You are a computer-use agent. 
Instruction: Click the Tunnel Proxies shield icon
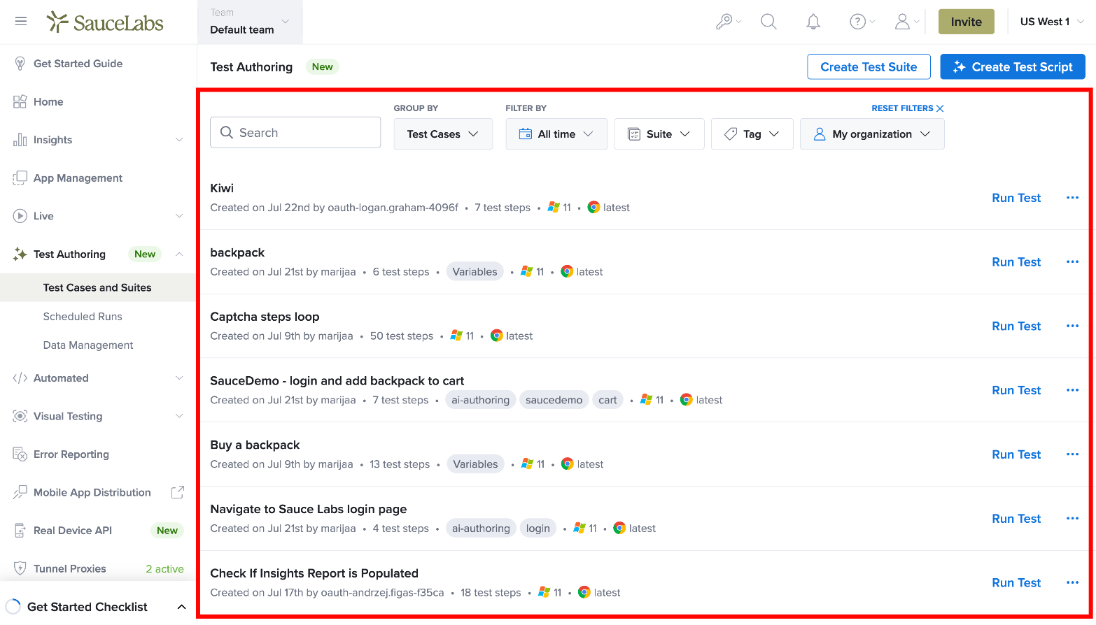point(20,568)
